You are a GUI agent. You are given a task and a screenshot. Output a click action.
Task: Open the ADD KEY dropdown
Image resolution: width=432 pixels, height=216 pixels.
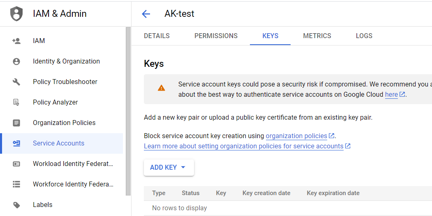click(x=169, y=168)
